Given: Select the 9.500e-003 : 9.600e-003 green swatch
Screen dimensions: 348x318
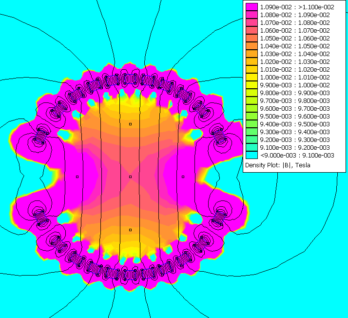Looking at the screenshot, I should [251, 117].
